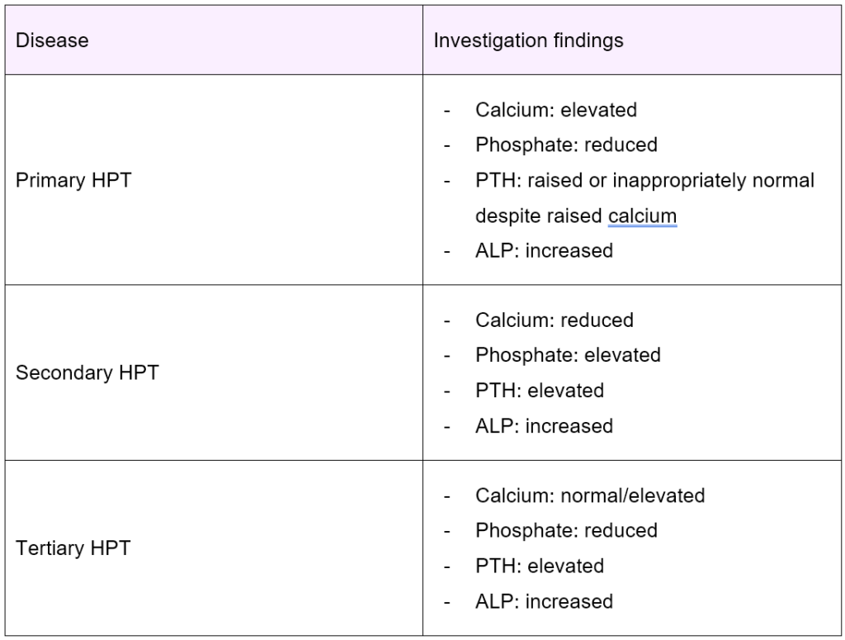The width and height of the screenshot is (845, 640).
Task: Click 'PTH: elevated' in Tertiary HPT row
Action: pos(540,566)
